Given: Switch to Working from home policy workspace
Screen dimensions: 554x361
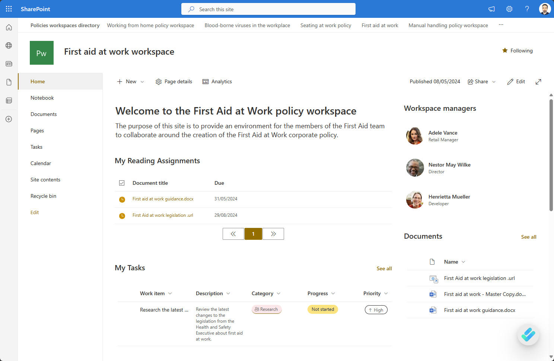Looking at the screenshot, I should click(150, 25).
